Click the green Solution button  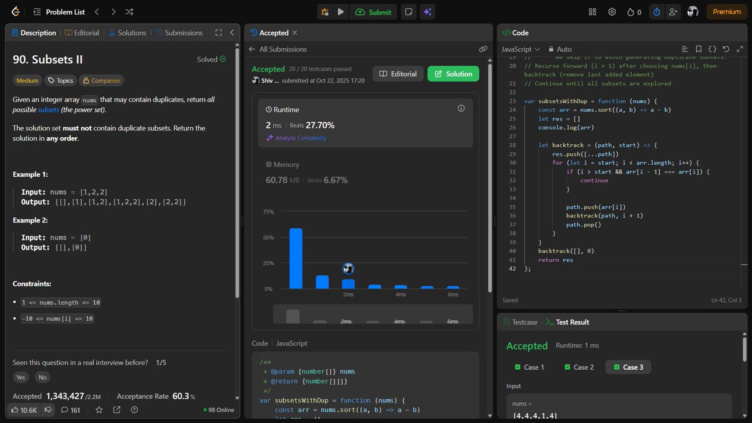pyautogui.click(x=453, y=74)
